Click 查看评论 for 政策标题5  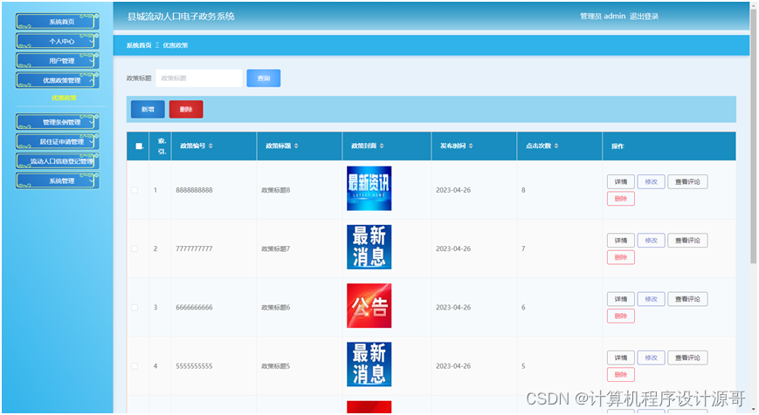pyautogui.click(x=687, y=358)
